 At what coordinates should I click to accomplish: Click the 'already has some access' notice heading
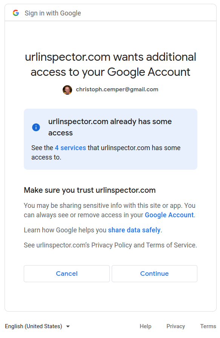pyautogui.click(x=110, y=127)
